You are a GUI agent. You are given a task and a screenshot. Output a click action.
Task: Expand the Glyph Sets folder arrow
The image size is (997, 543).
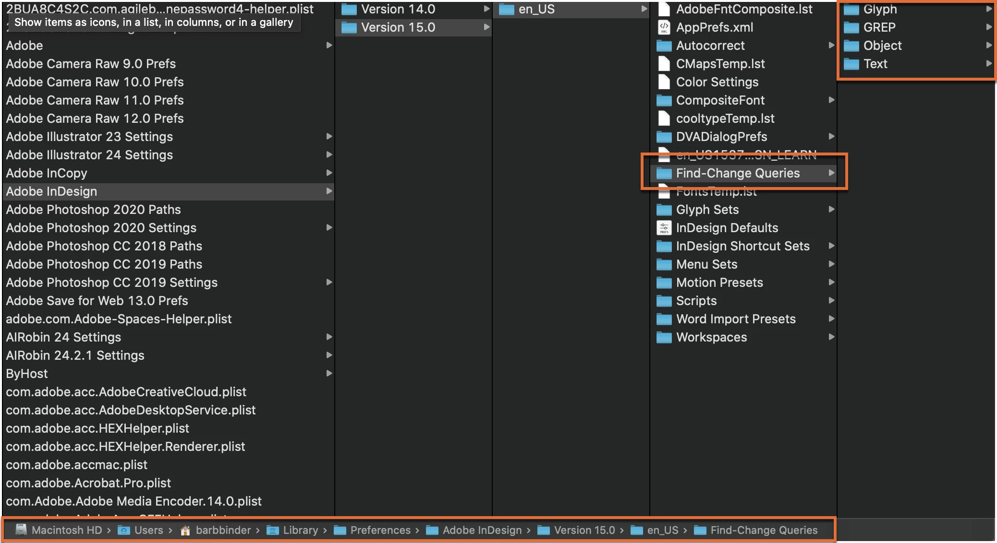pyautogui.click(x=831, y=209)
